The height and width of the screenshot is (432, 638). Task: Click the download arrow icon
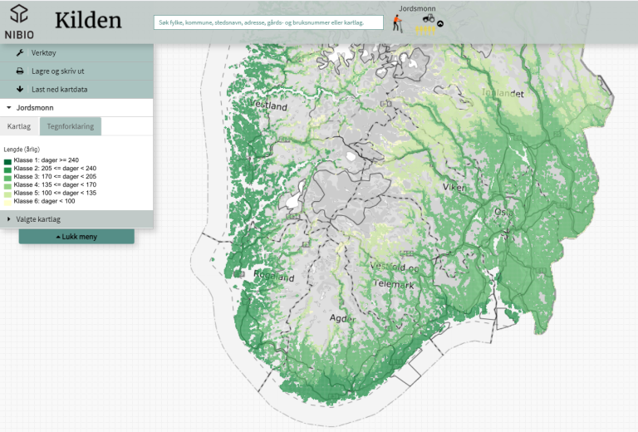pos(20,89)
